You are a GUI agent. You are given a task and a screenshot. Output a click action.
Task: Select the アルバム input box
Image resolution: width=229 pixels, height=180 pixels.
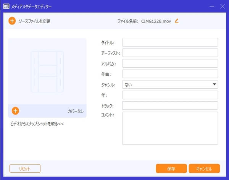click(170, 63)
